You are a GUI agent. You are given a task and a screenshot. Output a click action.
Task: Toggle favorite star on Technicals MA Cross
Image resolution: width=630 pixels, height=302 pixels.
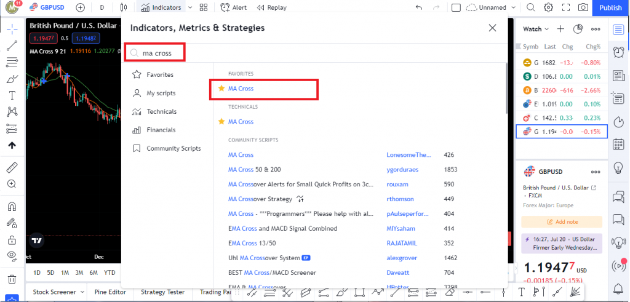[x=221, y=122]
